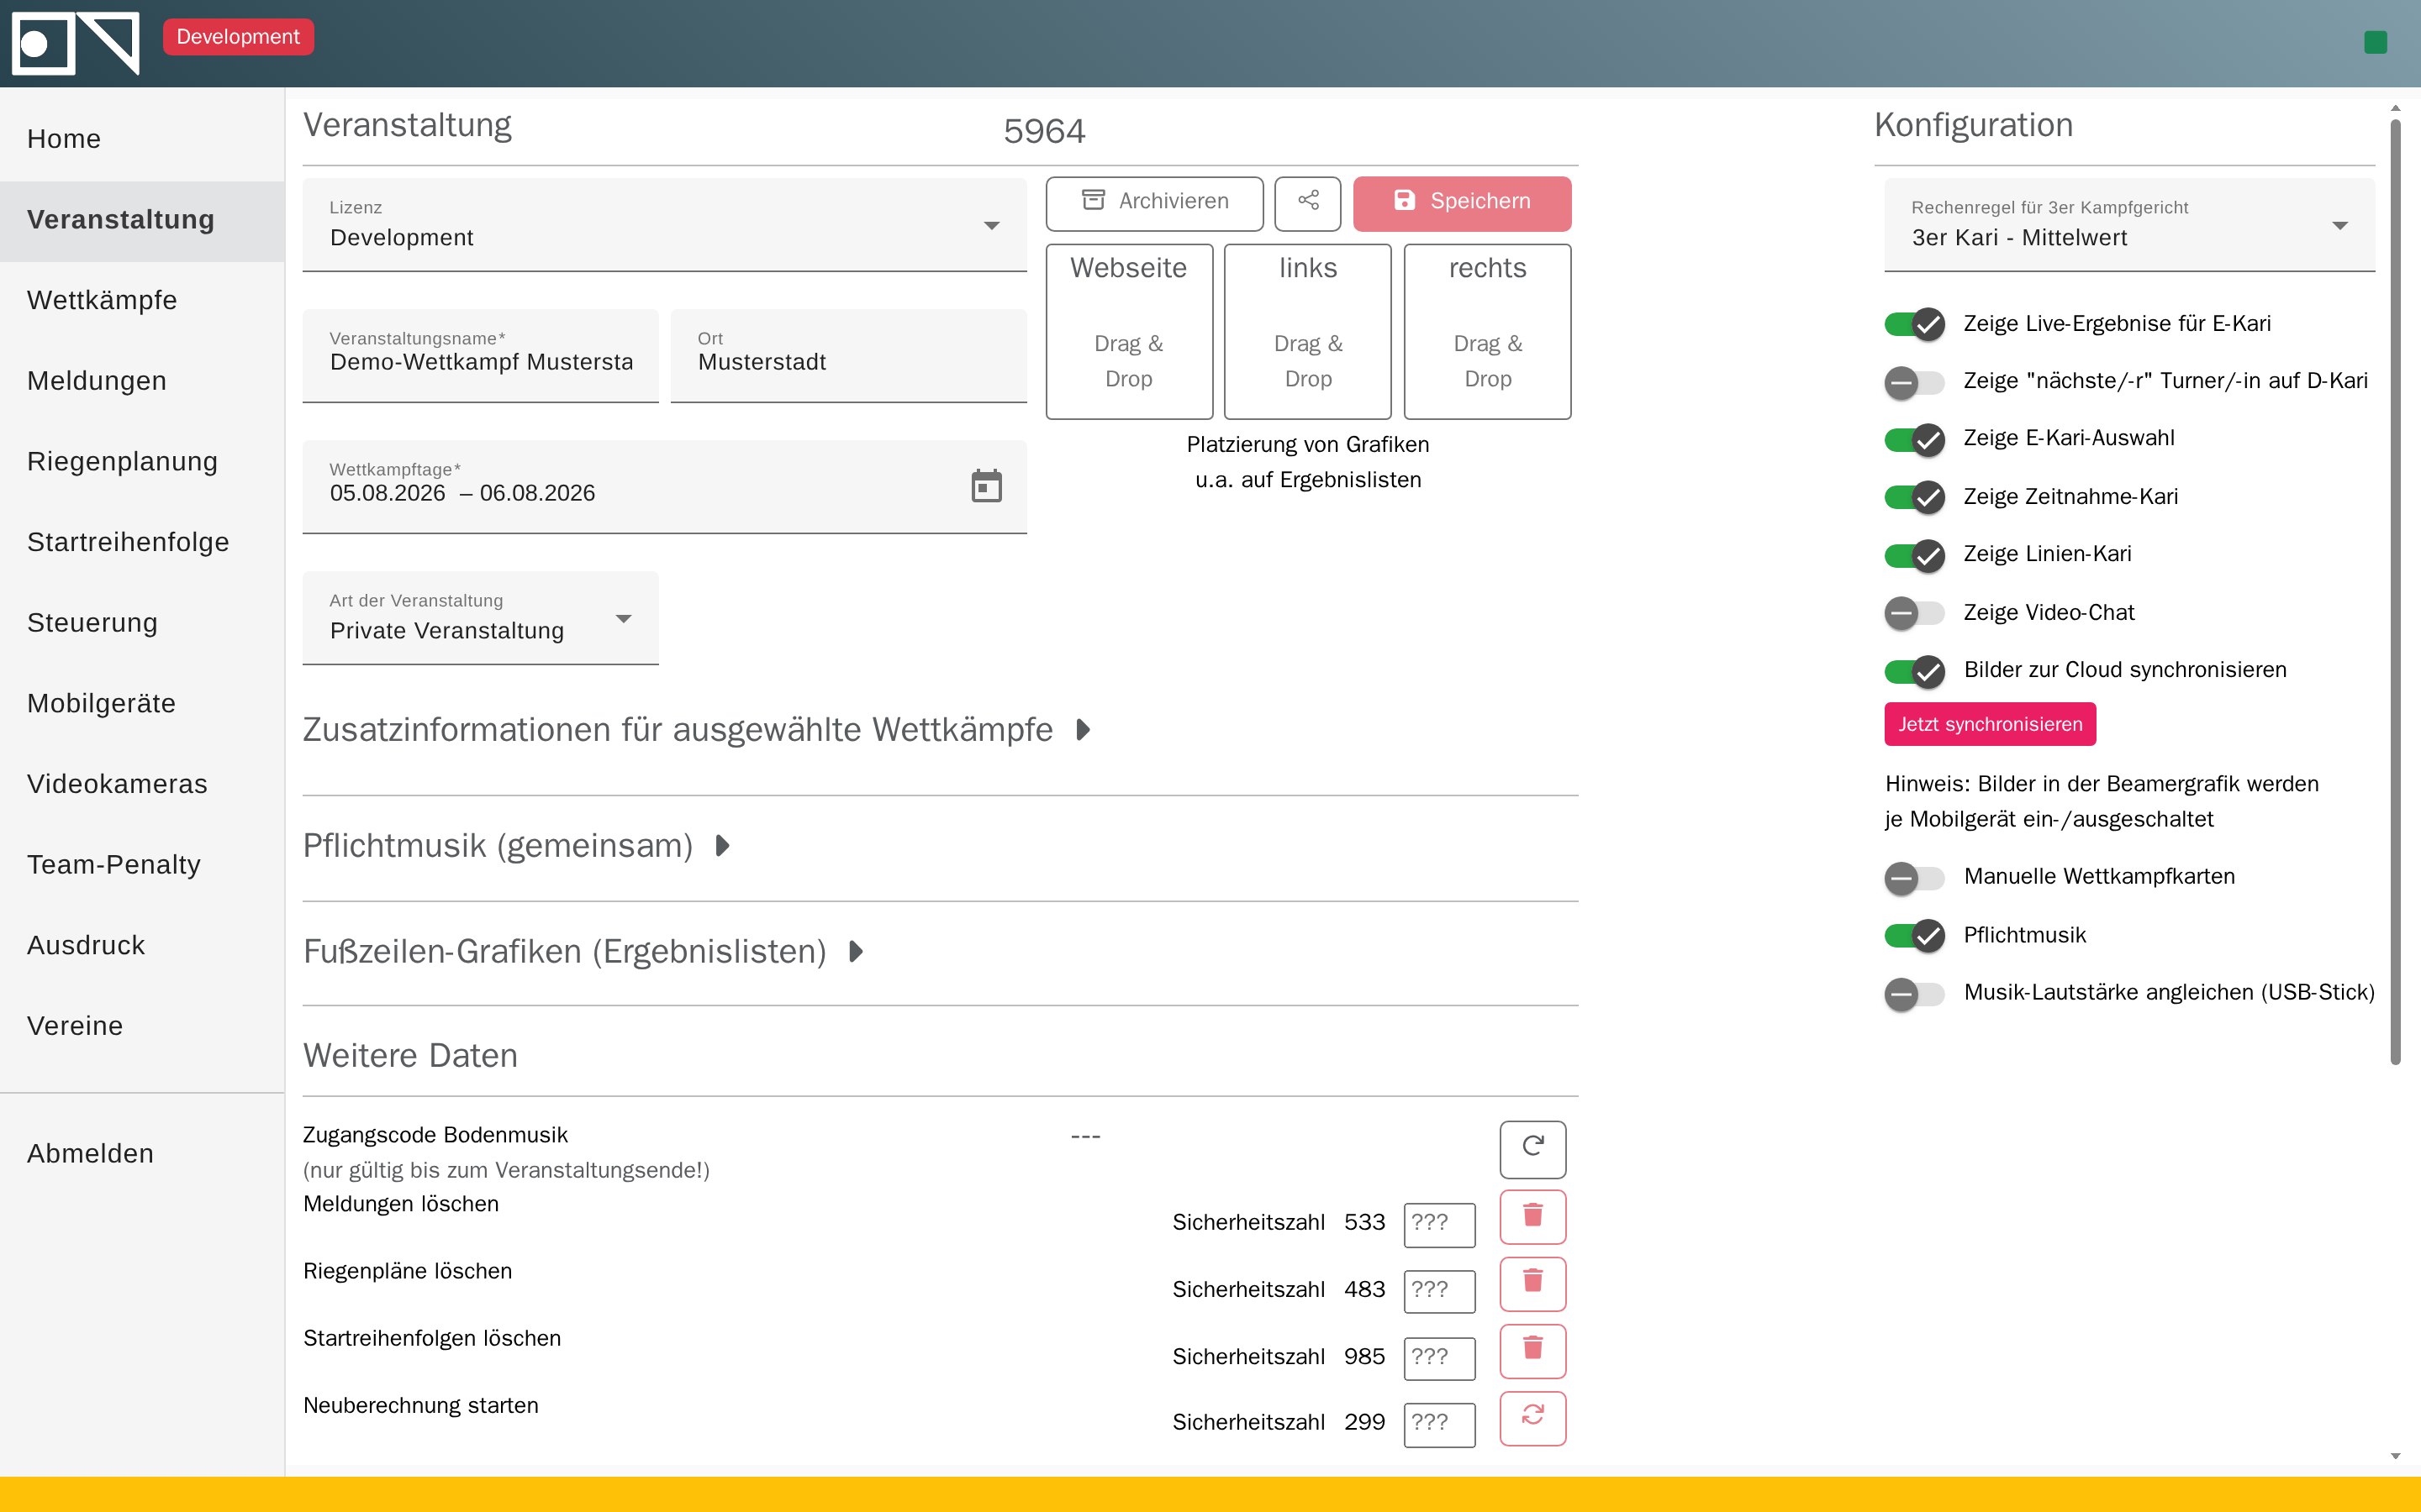
Task: Click the links drag & drop zone
Action: (1307, 331)
